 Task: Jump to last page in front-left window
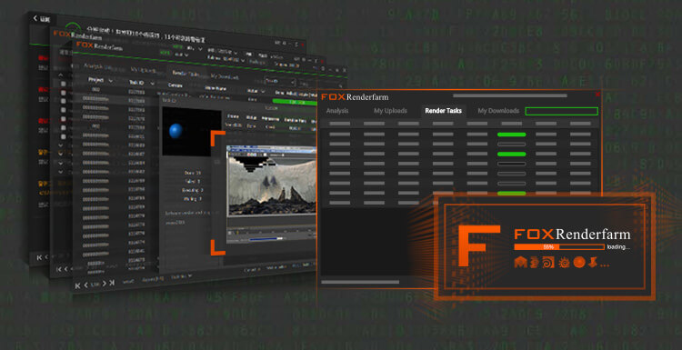coord(112,283)
